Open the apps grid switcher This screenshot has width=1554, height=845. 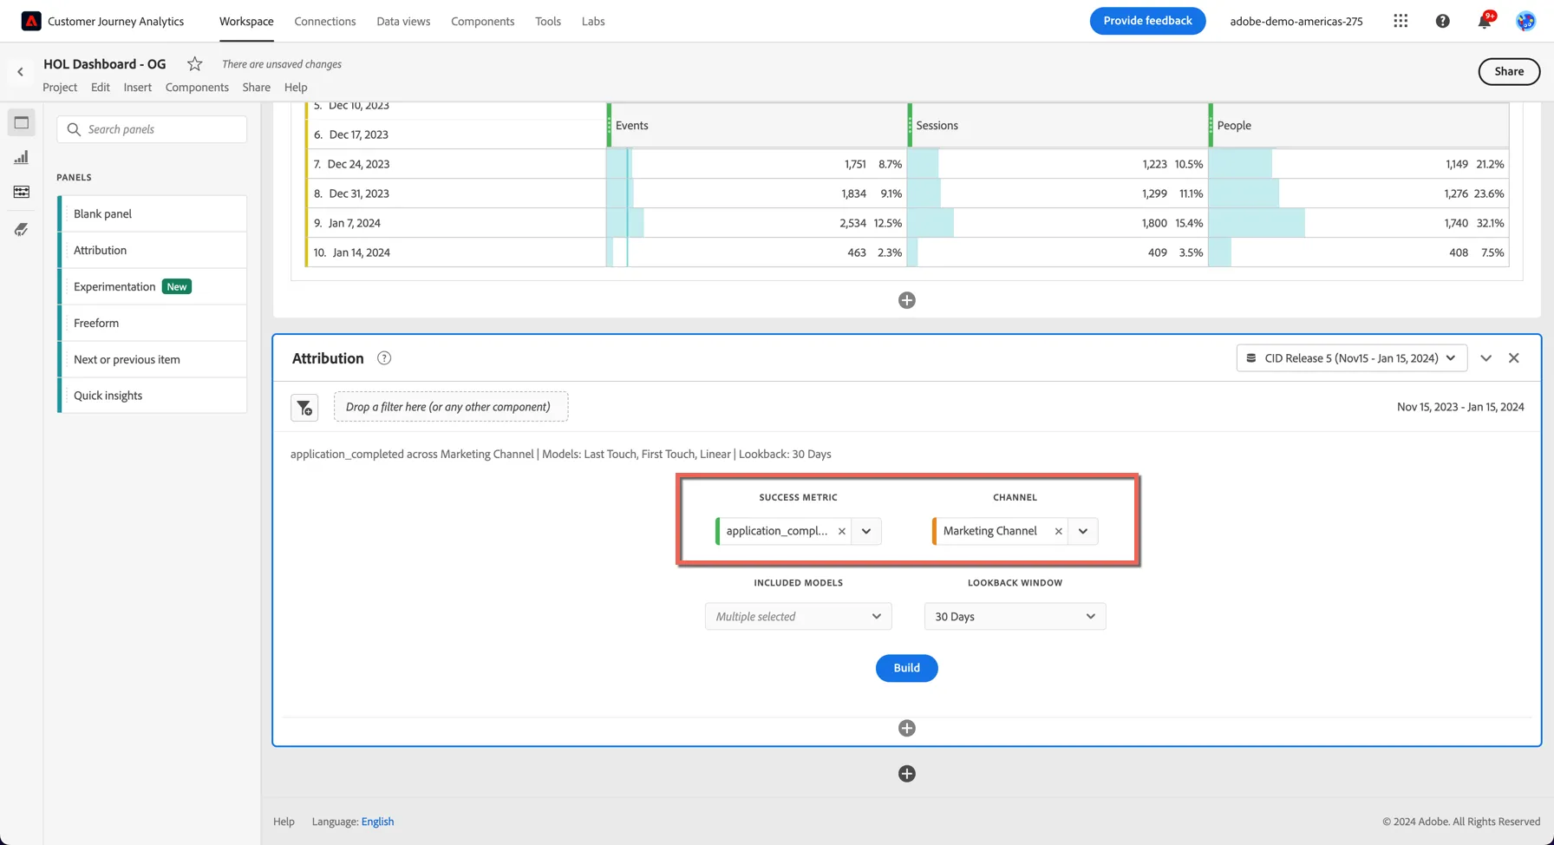coord(1401,21)
